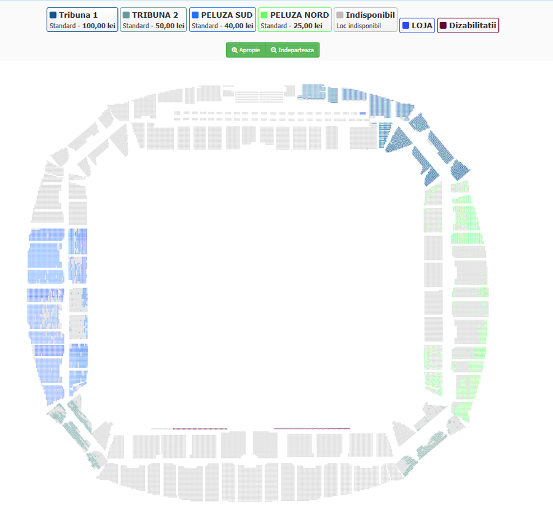
Task: Click the teal TRIBUNA 2 color square
Action: (x=126, y=15)
